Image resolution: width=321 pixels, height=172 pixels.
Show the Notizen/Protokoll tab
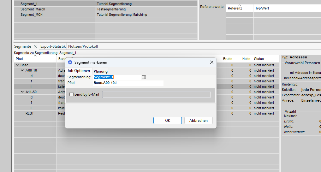(x=83, y=46)
